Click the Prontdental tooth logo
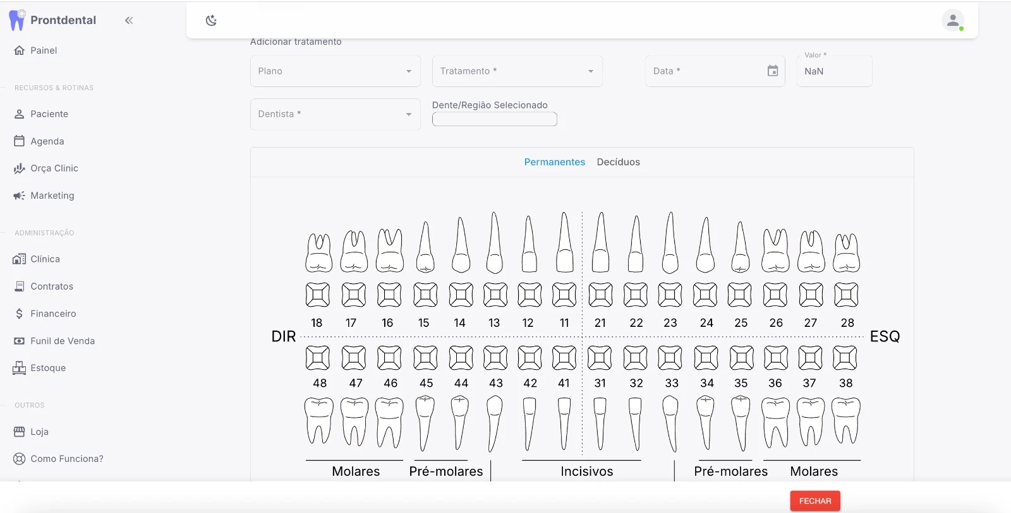This screenshot has width=1011, height=513. tap(17, 20)
